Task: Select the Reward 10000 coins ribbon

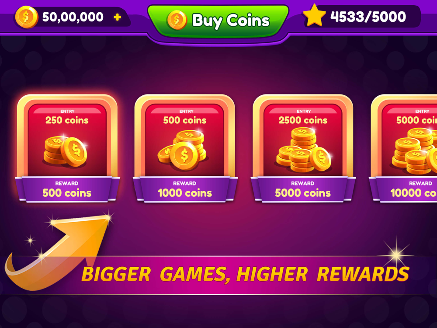Action: click(x=404, y=189)
